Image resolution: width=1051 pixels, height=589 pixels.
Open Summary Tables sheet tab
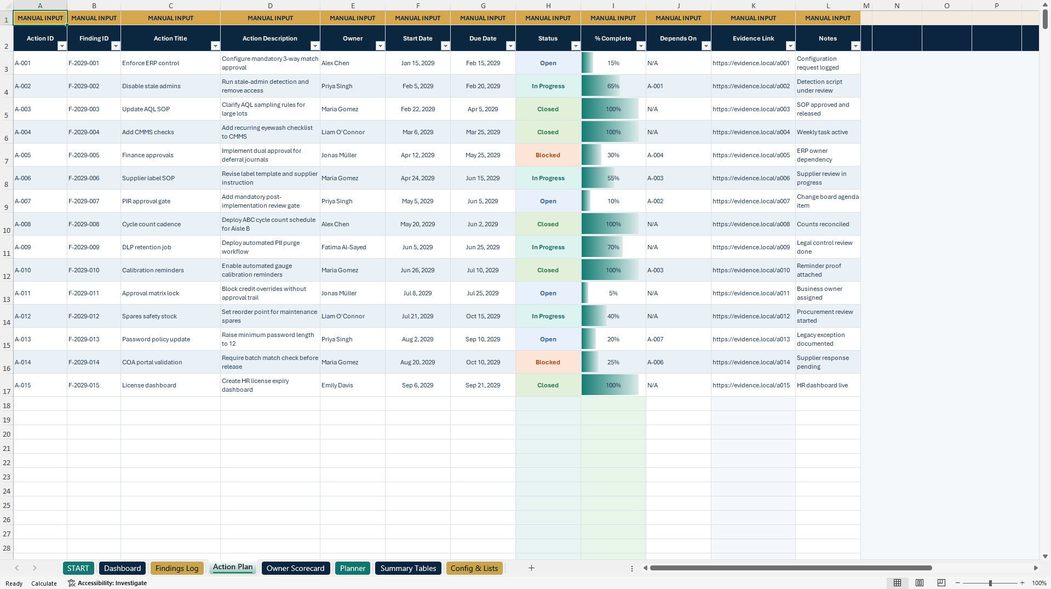(409, 568)
